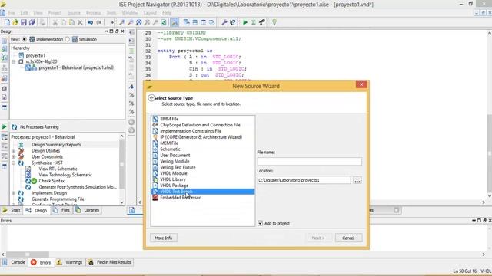Click the Delete X toolbar icon

click(80, 22)
